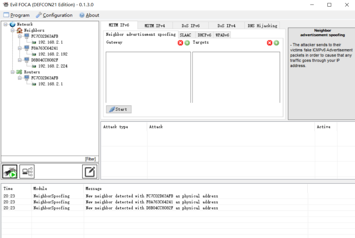This screenshot has width=355, height=238.
Task: Select F8A763C64241 tree label
Action: pos(44,48)
